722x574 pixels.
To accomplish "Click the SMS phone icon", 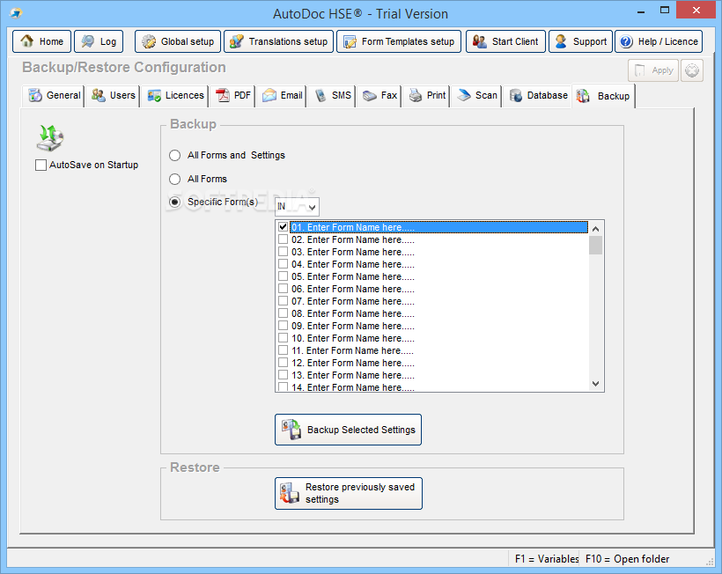I will pos(320,95).
